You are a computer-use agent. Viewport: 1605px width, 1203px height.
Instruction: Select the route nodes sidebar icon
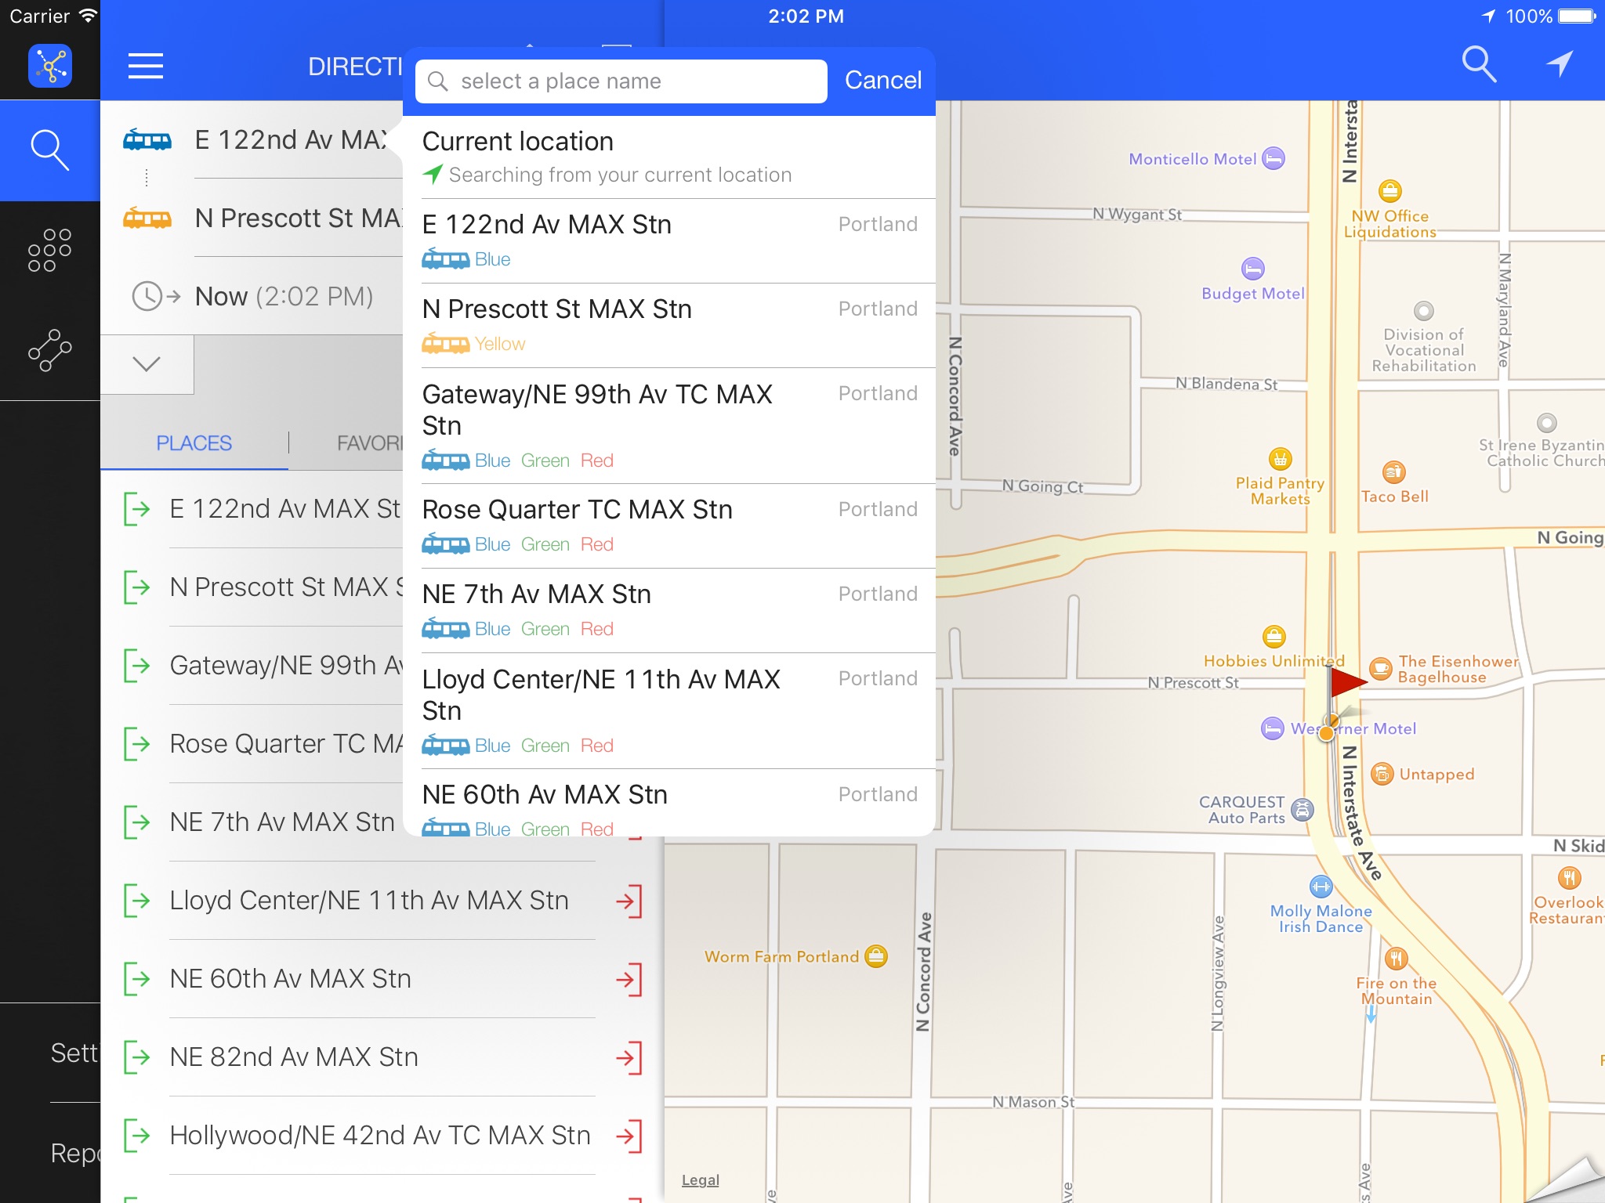[50, 350]
